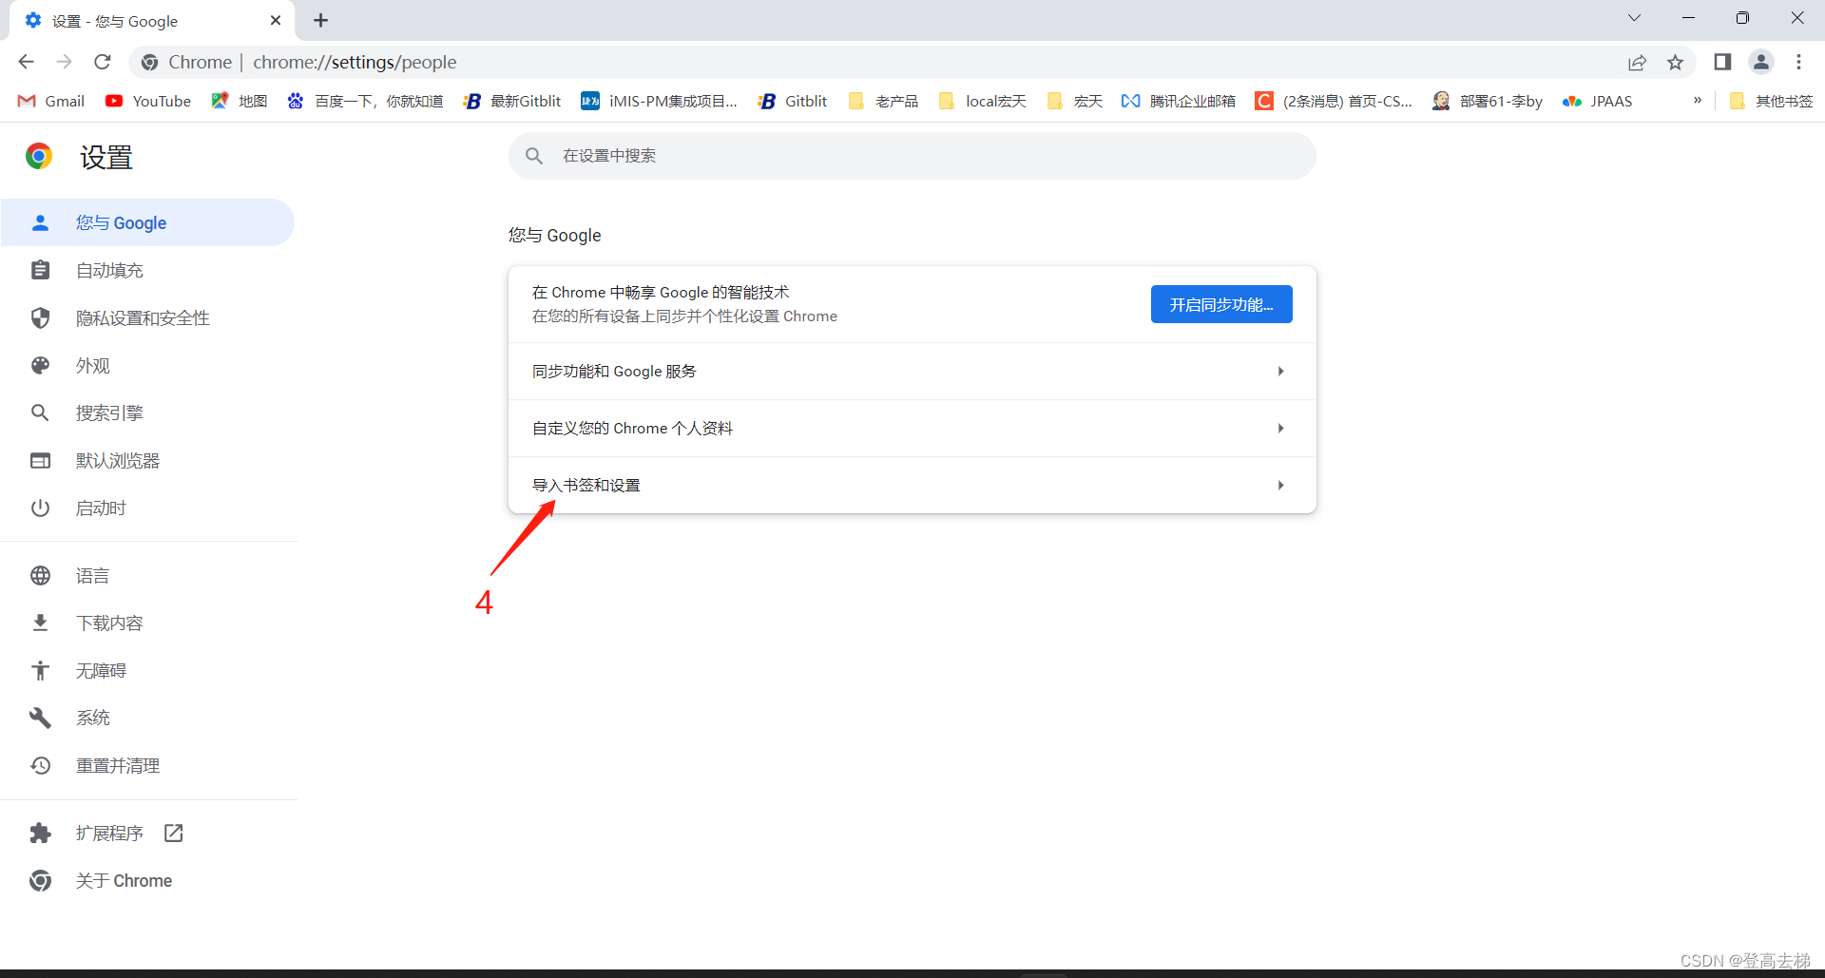Click the browser back arrow
The height and width of the screenshot is (978, 1825).
[x=26, y=62]
